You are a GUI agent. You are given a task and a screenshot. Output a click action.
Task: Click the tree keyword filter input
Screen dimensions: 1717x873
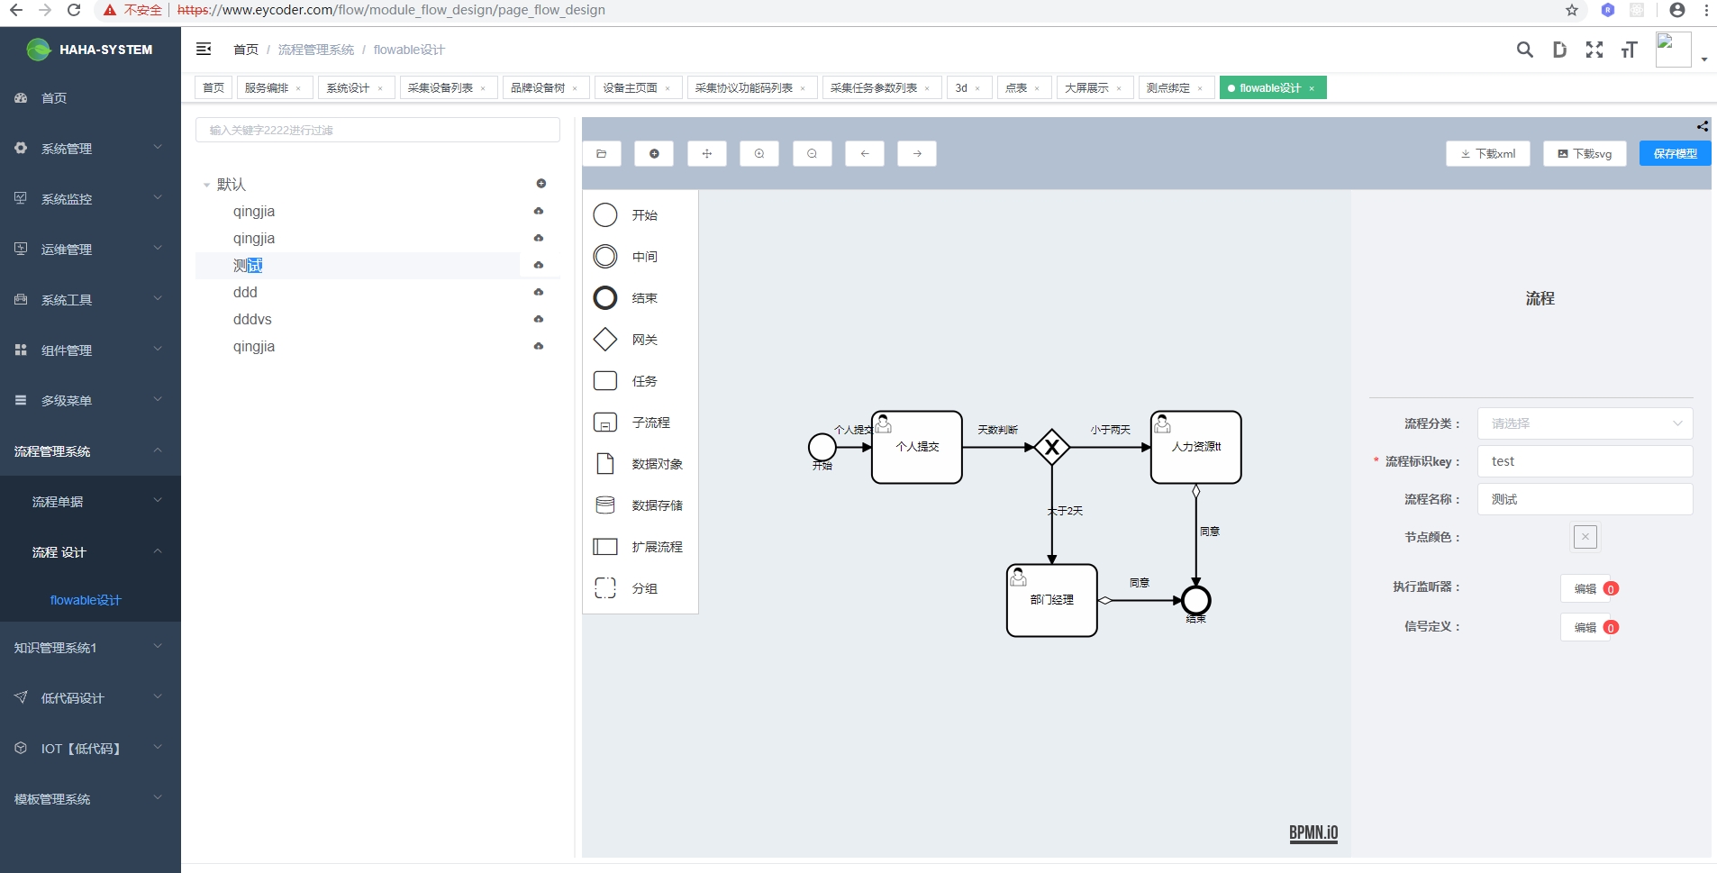[377, 130]
